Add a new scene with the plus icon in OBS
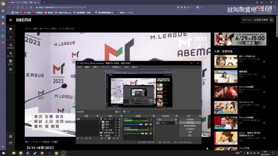278x156 pixels. pos(78,138)
